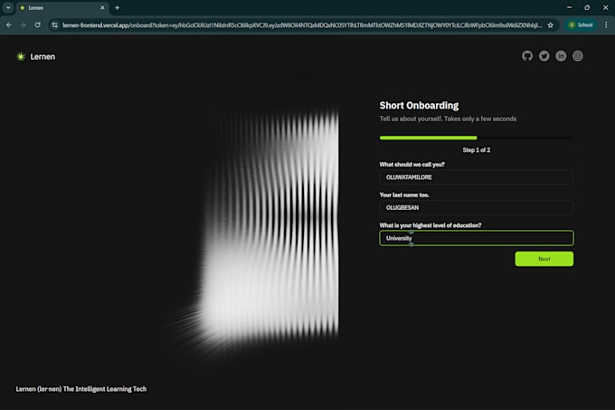Open the LinkedIn icon link
The width and height of the screenshot is (615, 410).
(561, 56)
